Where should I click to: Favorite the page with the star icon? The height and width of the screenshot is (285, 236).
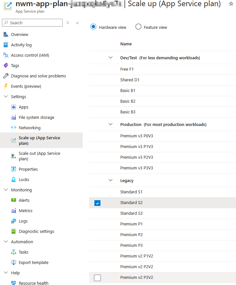tap(231, 4)
